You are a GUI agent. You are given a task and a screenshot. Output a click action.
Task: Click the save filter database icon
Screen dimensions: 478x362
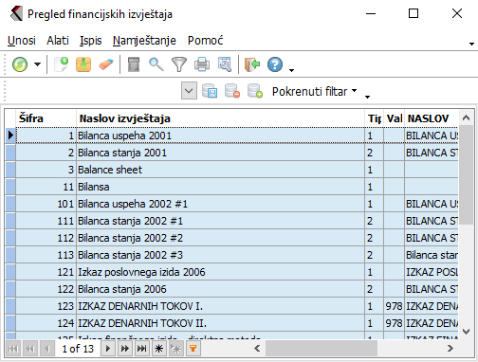point(210,91)
